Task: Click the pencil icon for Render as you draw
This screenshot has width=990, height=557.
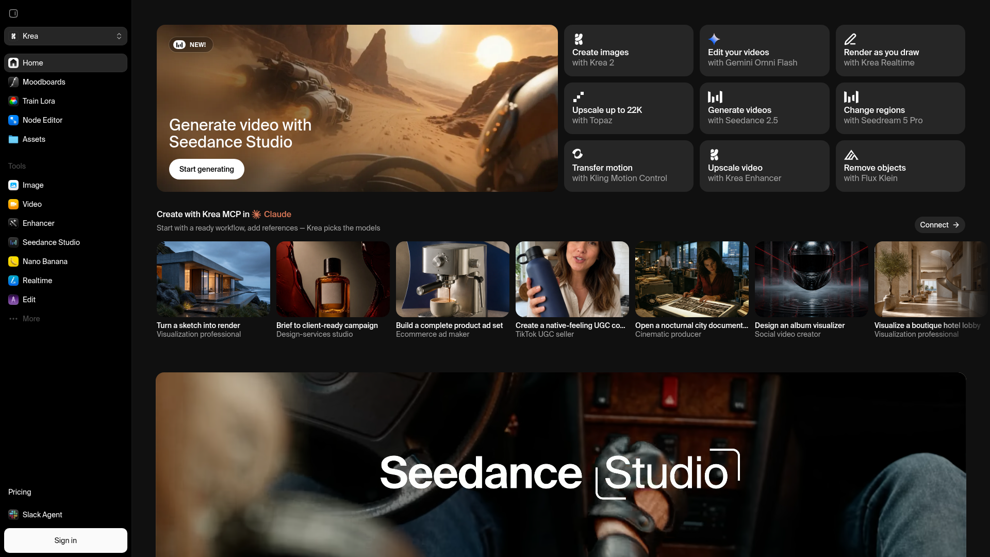Action: [x=850, y=39]
